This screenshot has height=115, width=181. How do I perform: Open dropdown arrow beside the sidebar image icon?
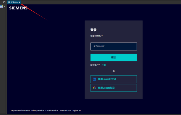pos(4,6)
